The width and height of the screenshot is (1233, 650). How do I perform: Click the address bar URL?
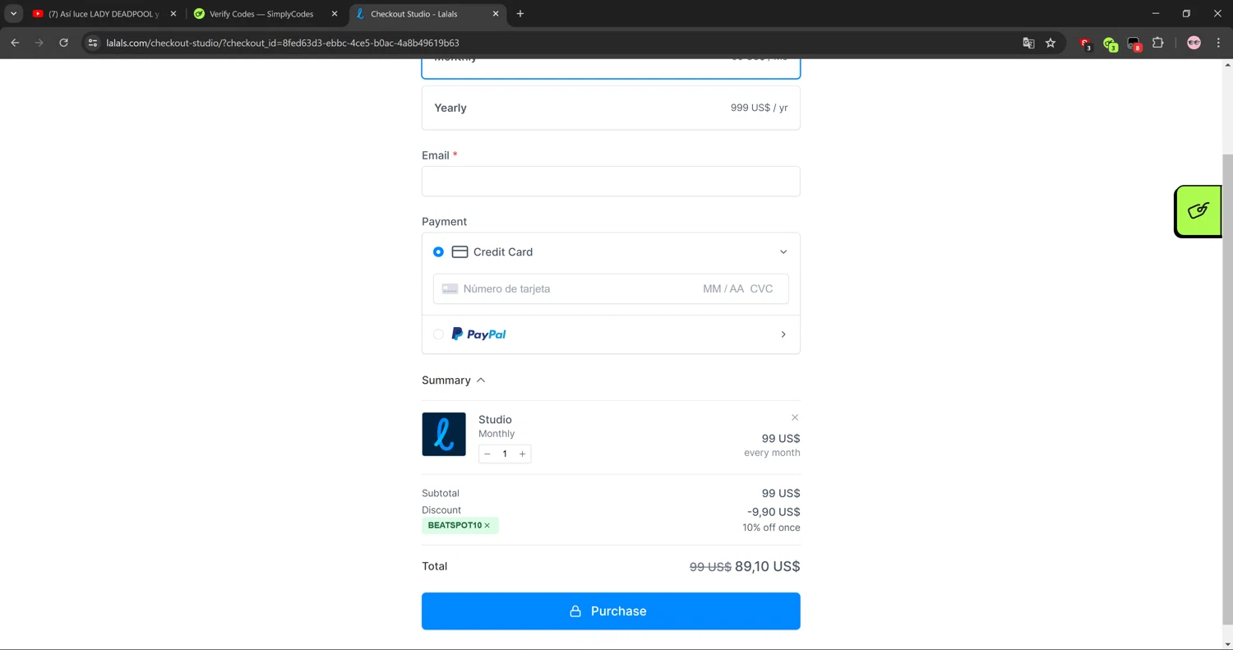[283, 43]
